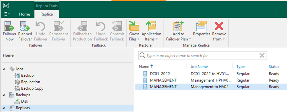Click the Application Items icon
Image resolution: width=287 pixels, height=112 pixels.
point(151,26)
